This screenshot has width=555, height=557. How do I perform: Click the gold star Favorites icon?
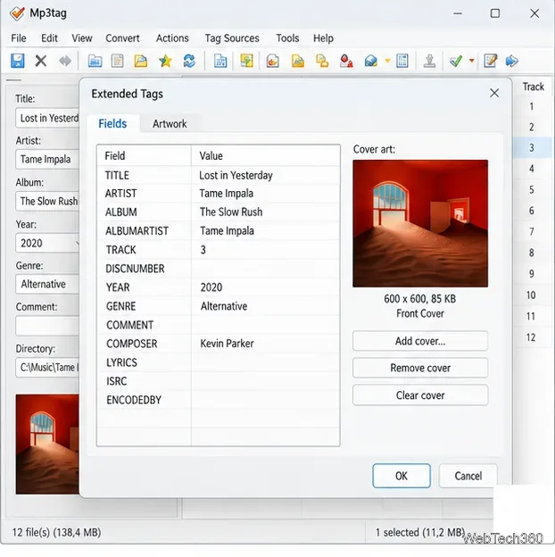(x=165, y=61)
